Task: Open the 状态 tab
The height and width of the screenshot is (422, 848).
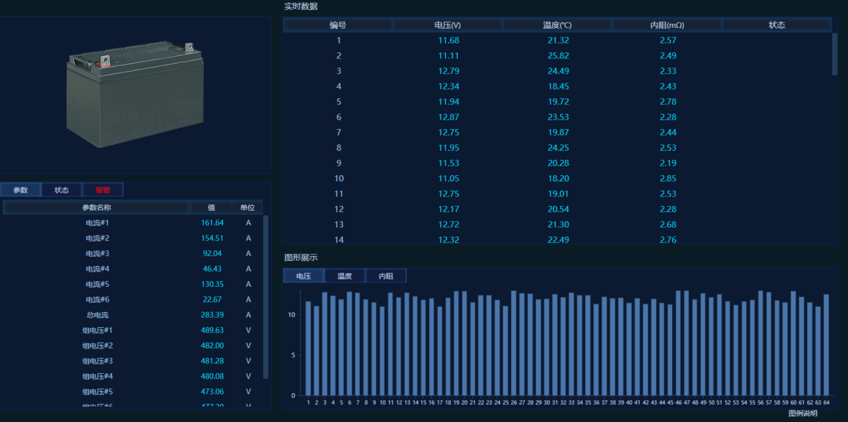Action: [x=62, y=190]
